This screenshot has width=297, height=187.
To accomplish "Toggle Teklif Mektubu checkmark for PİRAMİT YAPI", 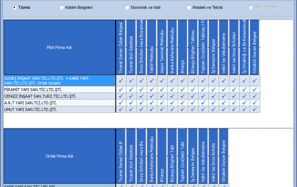I will pyautogui.click(x=152, y=89).
